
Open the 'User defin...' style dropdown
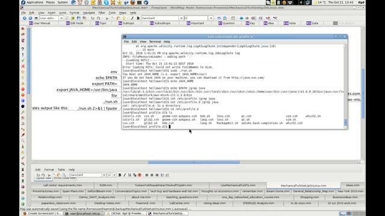coord(61,18)
